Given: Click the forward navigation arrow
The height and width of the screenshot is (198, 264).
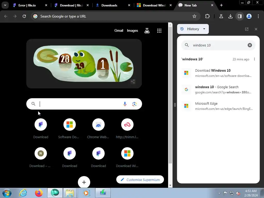Looking at the screenshot, I should (x=15, y=16).
